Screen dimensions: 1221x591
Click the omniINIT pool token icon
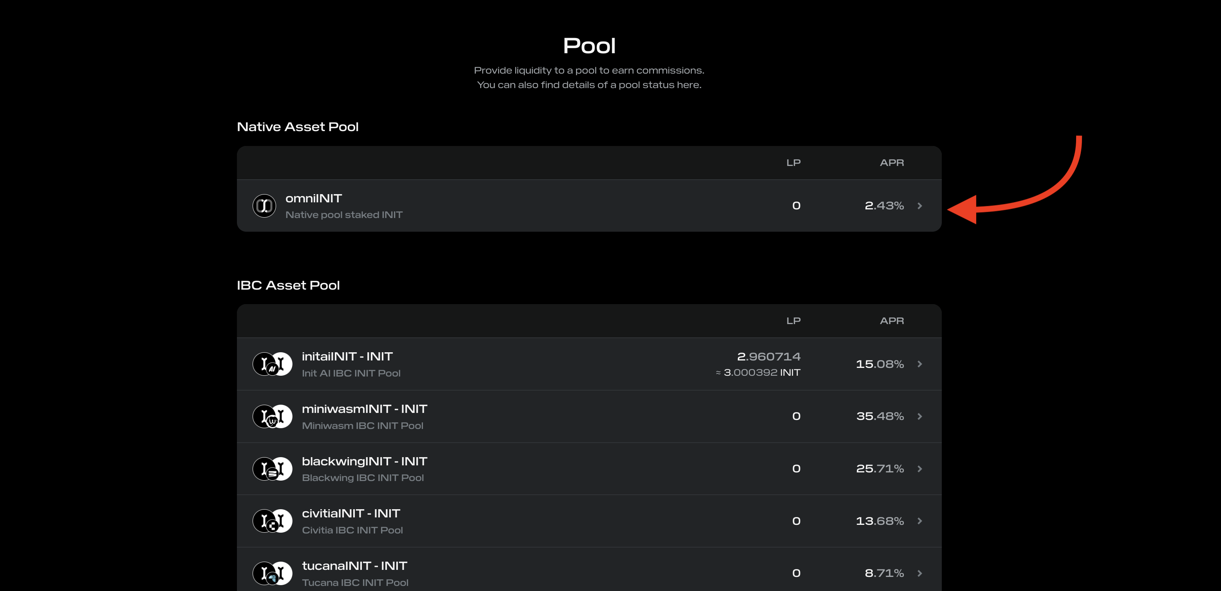point(264,206)
